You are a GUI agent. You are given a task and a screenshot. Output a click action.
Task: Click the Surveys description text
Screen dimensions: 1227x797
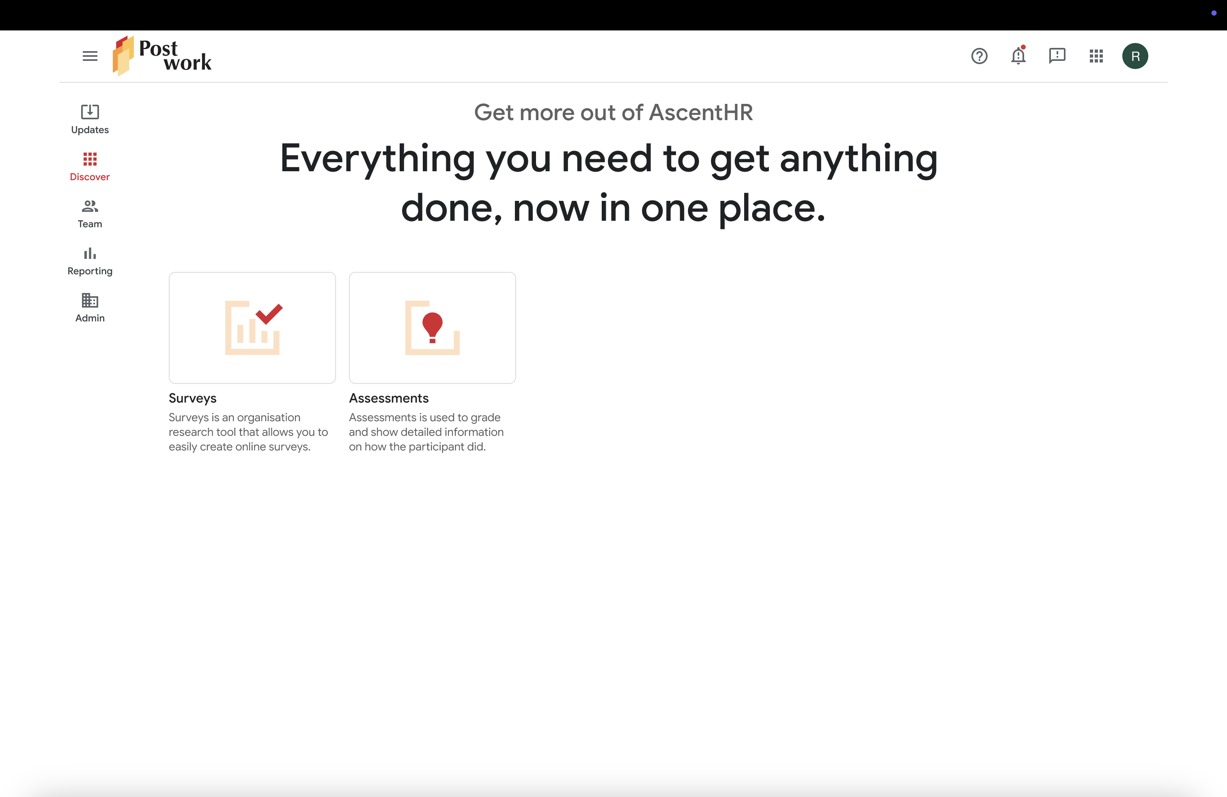pyautogui.click(x=248, y=432)
